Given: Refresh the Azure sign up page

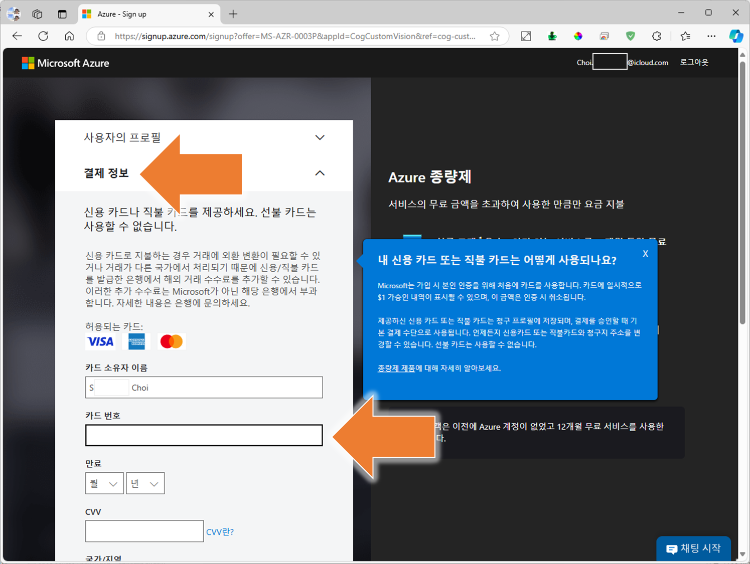Looking at the screenshot, I should coord(43,36).
